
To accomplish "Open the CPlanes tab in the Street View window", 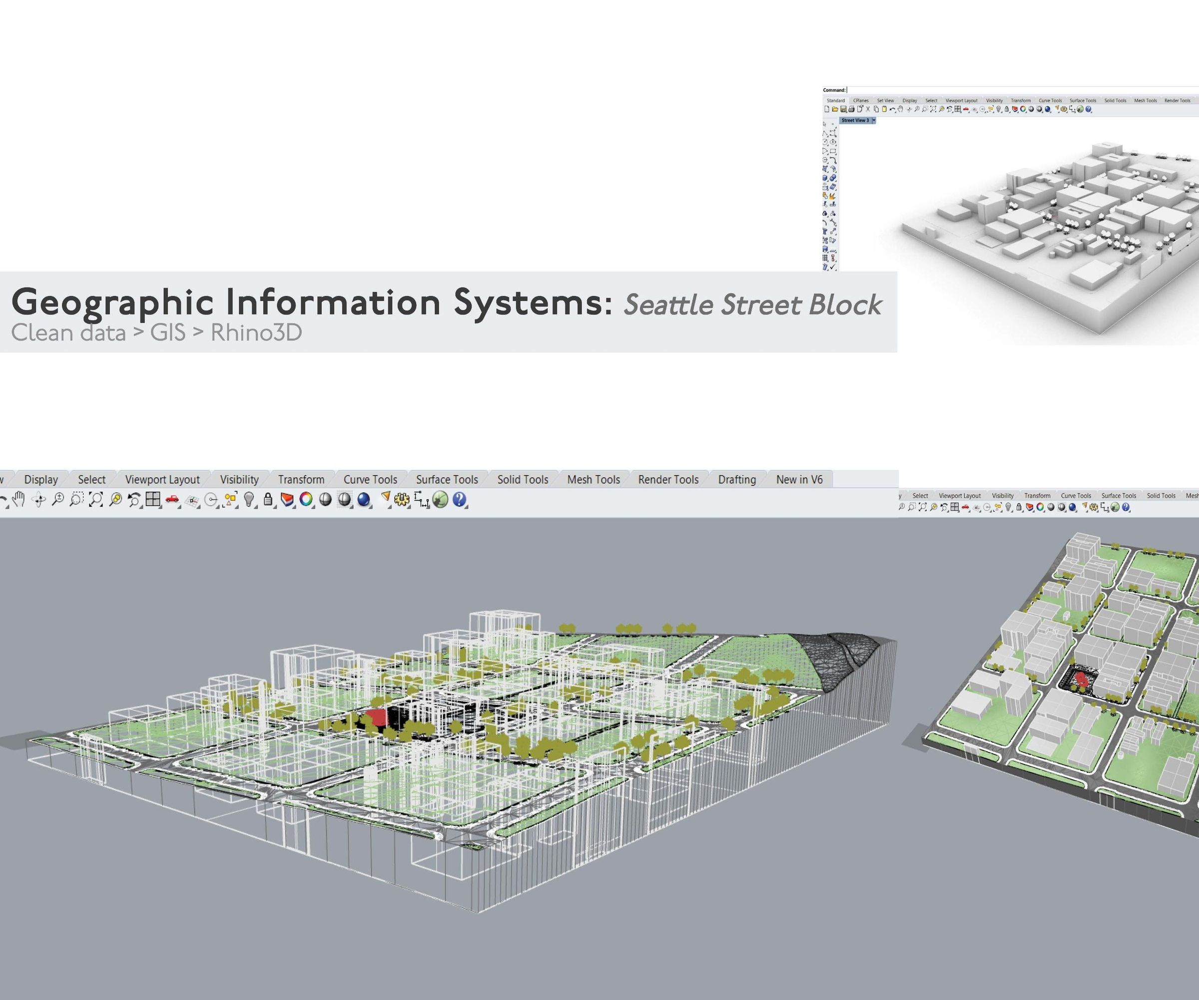I will (860, 100).
